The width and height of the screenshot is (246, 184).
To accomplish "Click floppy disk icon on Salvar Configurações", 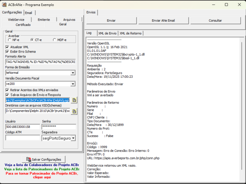I will [x=29, y=159].
